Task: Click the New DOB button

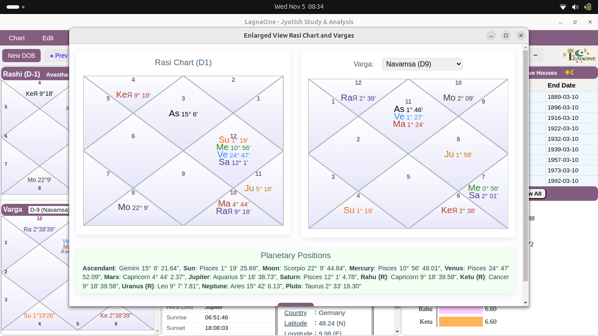Action: pos(21,56)
